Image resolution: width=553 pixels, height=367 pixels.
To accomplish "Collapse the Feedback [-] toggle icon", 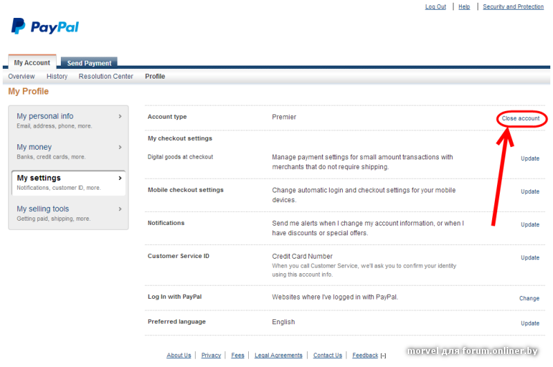I will tap(384, 356).
